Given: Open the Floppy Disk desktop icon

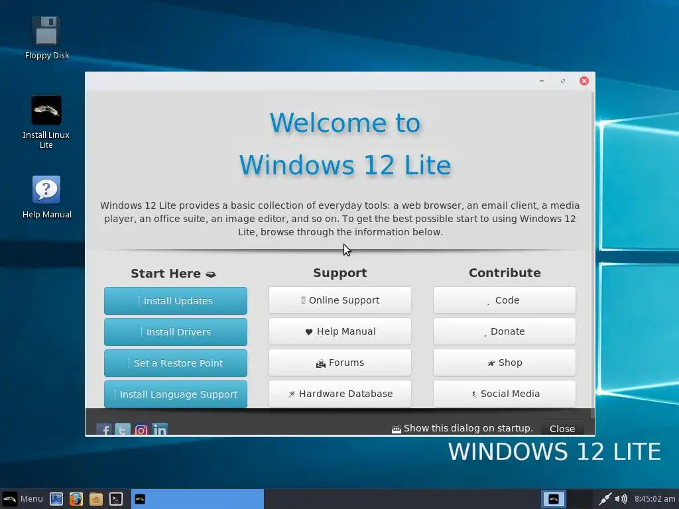Looking at the screenshot, I should pos(46,37).
